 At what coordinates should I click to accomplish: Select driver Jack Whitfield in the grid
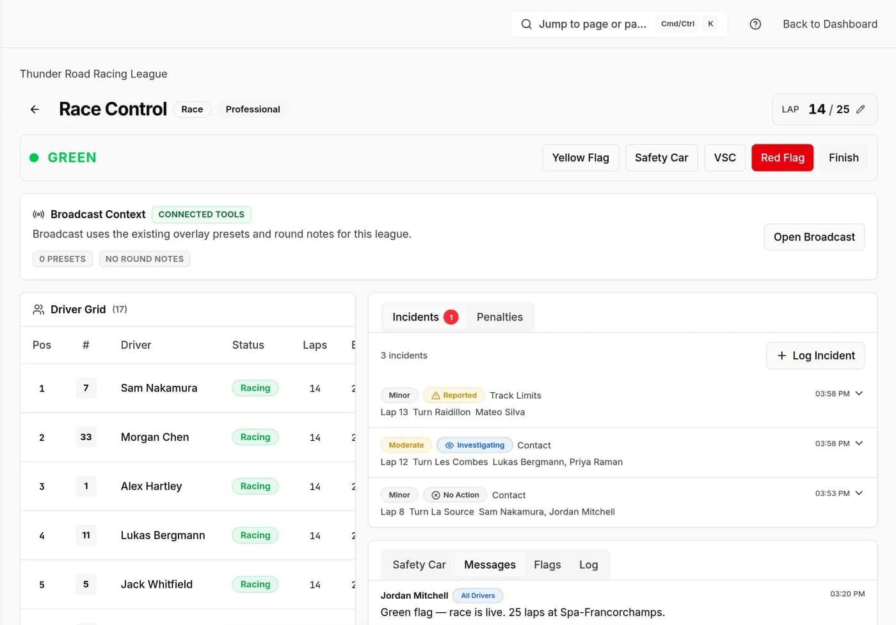coord(157,585)
